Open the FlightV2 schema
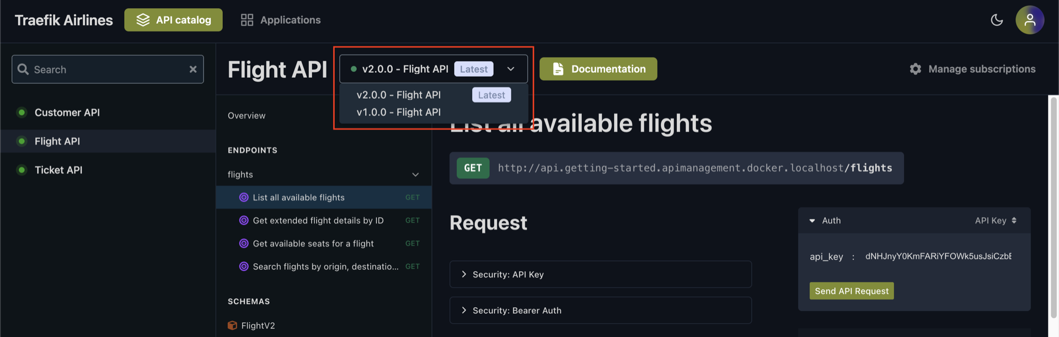Image resolution: width=1059 pixels, height=337 pixels. point(252,325)
